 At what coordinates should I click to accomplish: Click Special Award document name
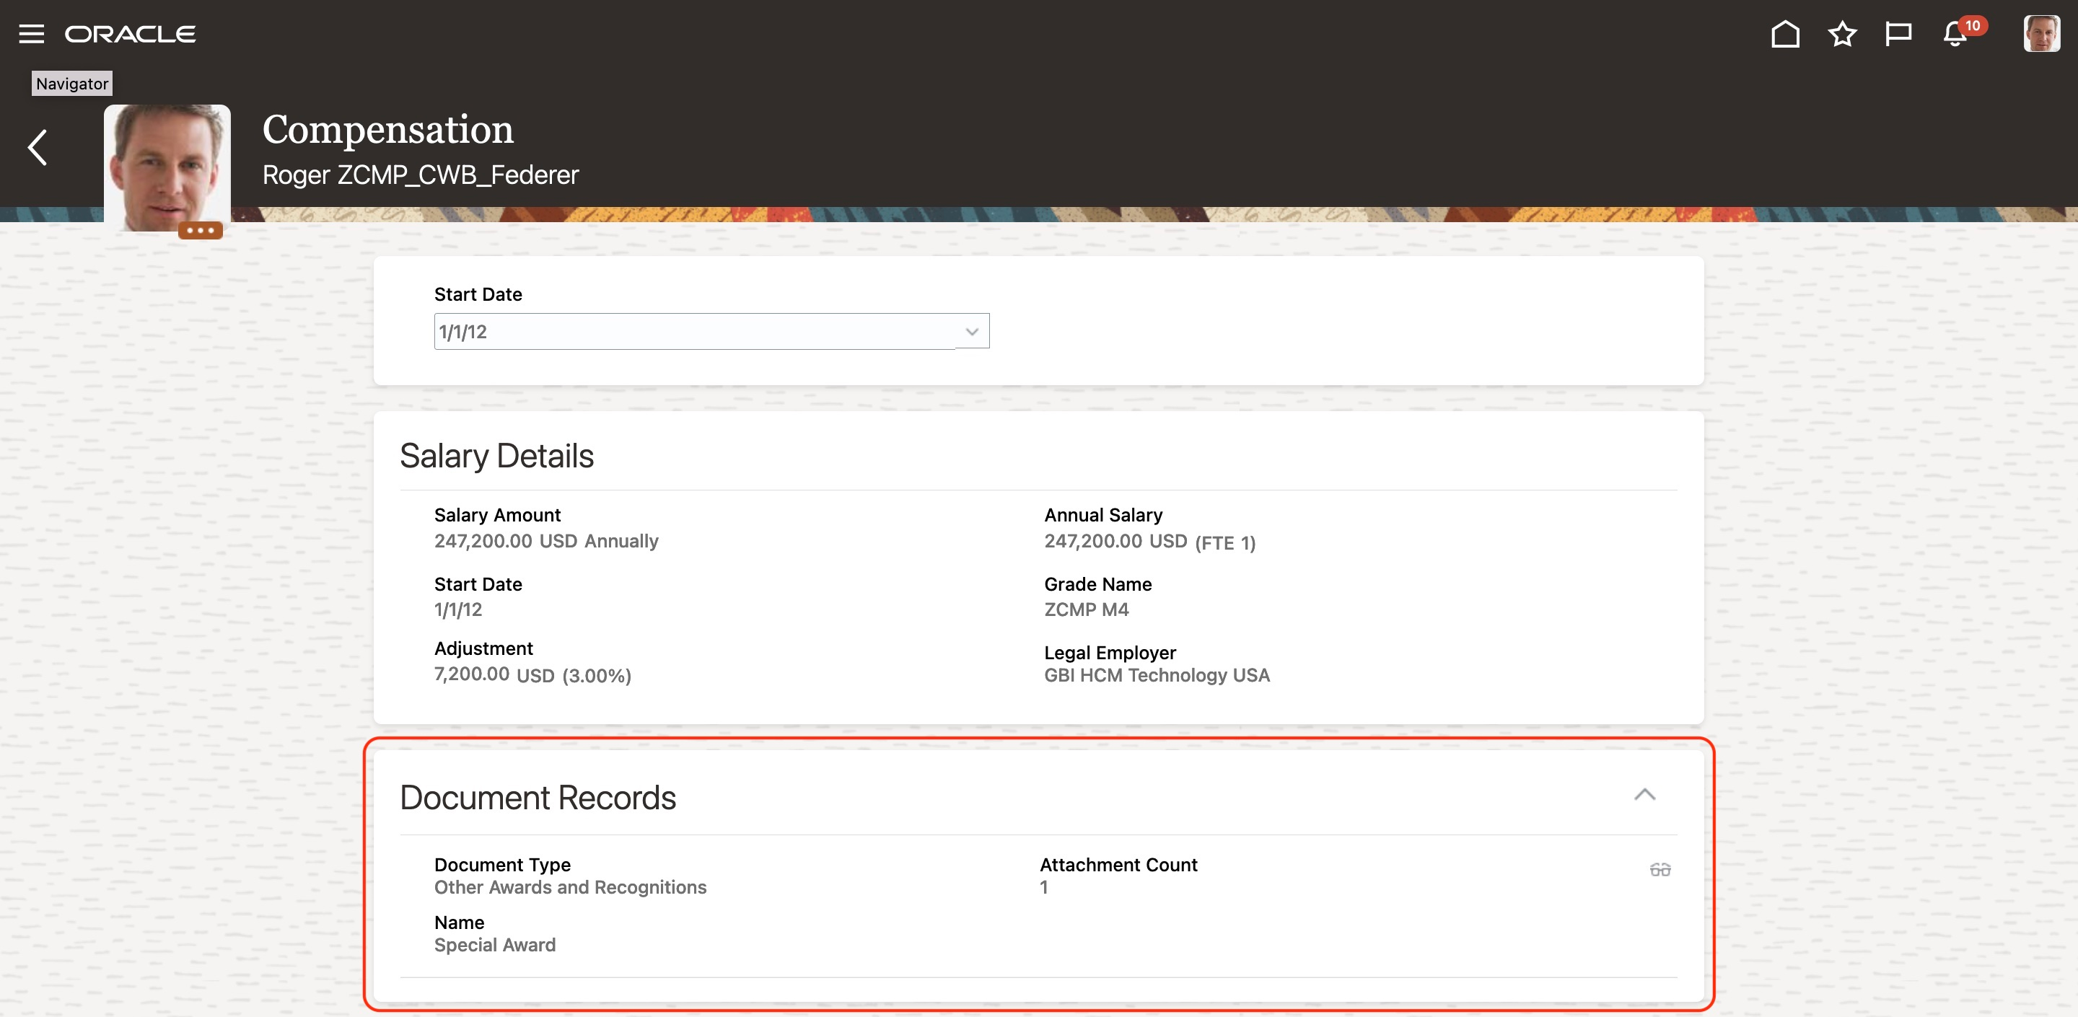pos(494,944)
